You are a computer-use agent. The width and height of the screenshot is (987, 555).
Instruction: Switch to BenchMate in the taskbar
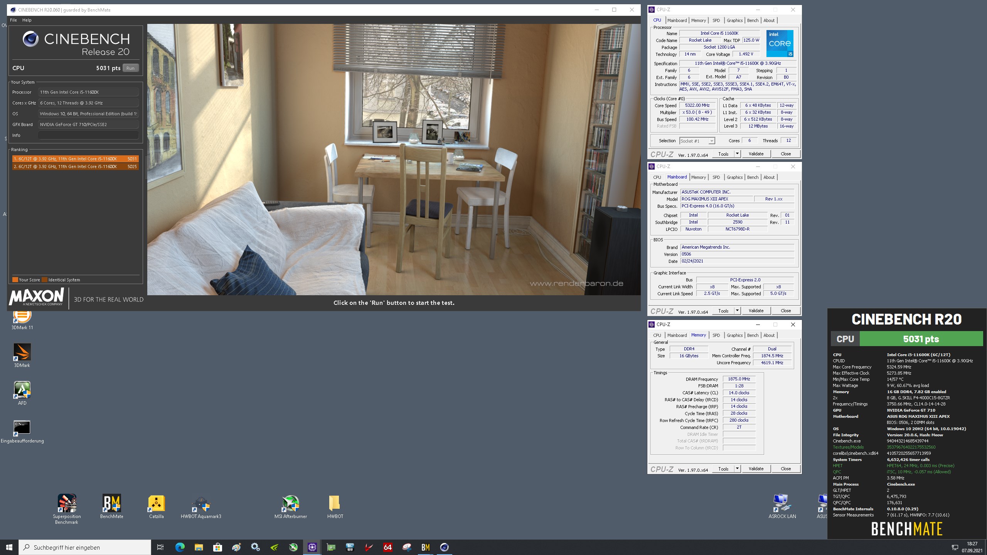pyautogui.click(x=425, y=547)
